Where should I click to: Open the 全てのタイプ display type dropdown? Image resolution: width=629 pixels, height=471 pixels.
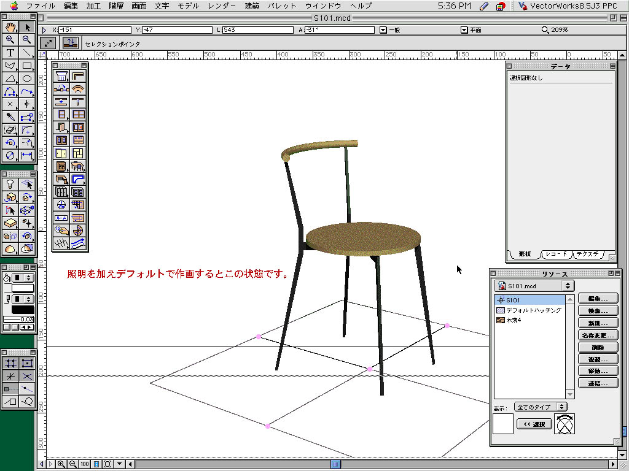541,407
